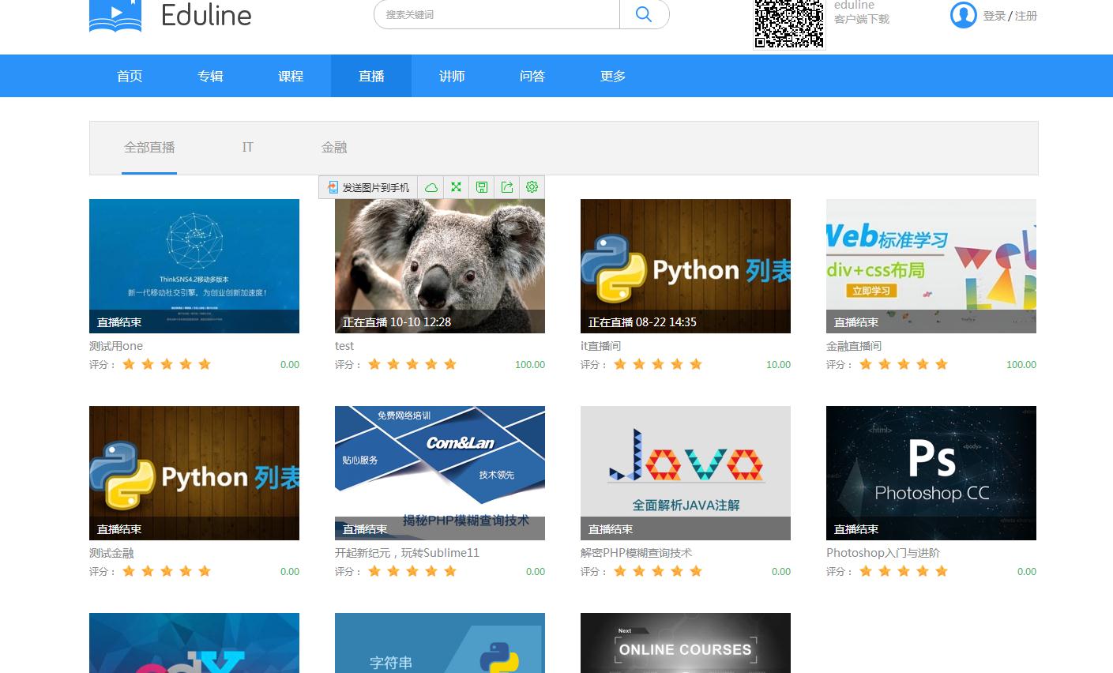The height and width of the screenshot is (673, 1113).
Task: Click the user avatar icon
Action: 963,15
